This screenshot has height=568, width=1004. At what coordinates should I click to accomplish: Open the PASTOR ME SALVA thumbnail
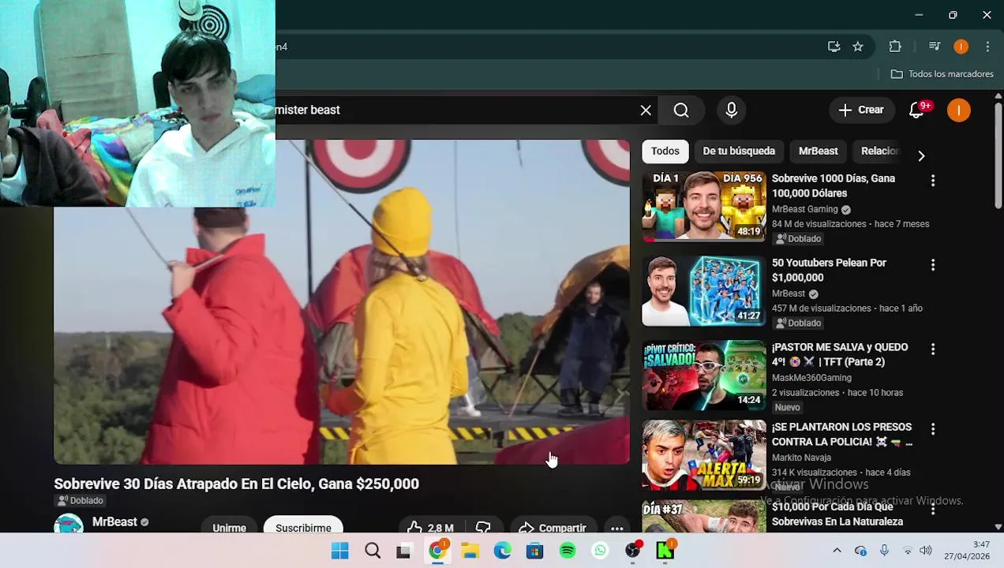704,376
